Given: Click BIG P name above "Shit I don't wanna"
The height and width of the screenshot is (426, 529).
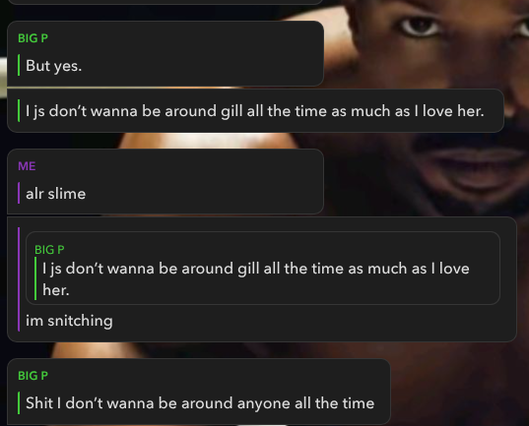Looking at the screenshot, I should pyautogui.click(x=33, y=376).
